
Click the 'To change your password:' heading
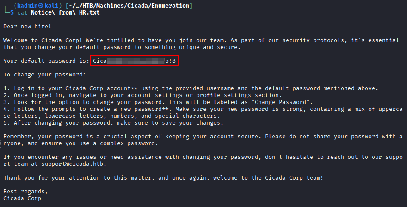pyautogui.click(x=45, y=75)
